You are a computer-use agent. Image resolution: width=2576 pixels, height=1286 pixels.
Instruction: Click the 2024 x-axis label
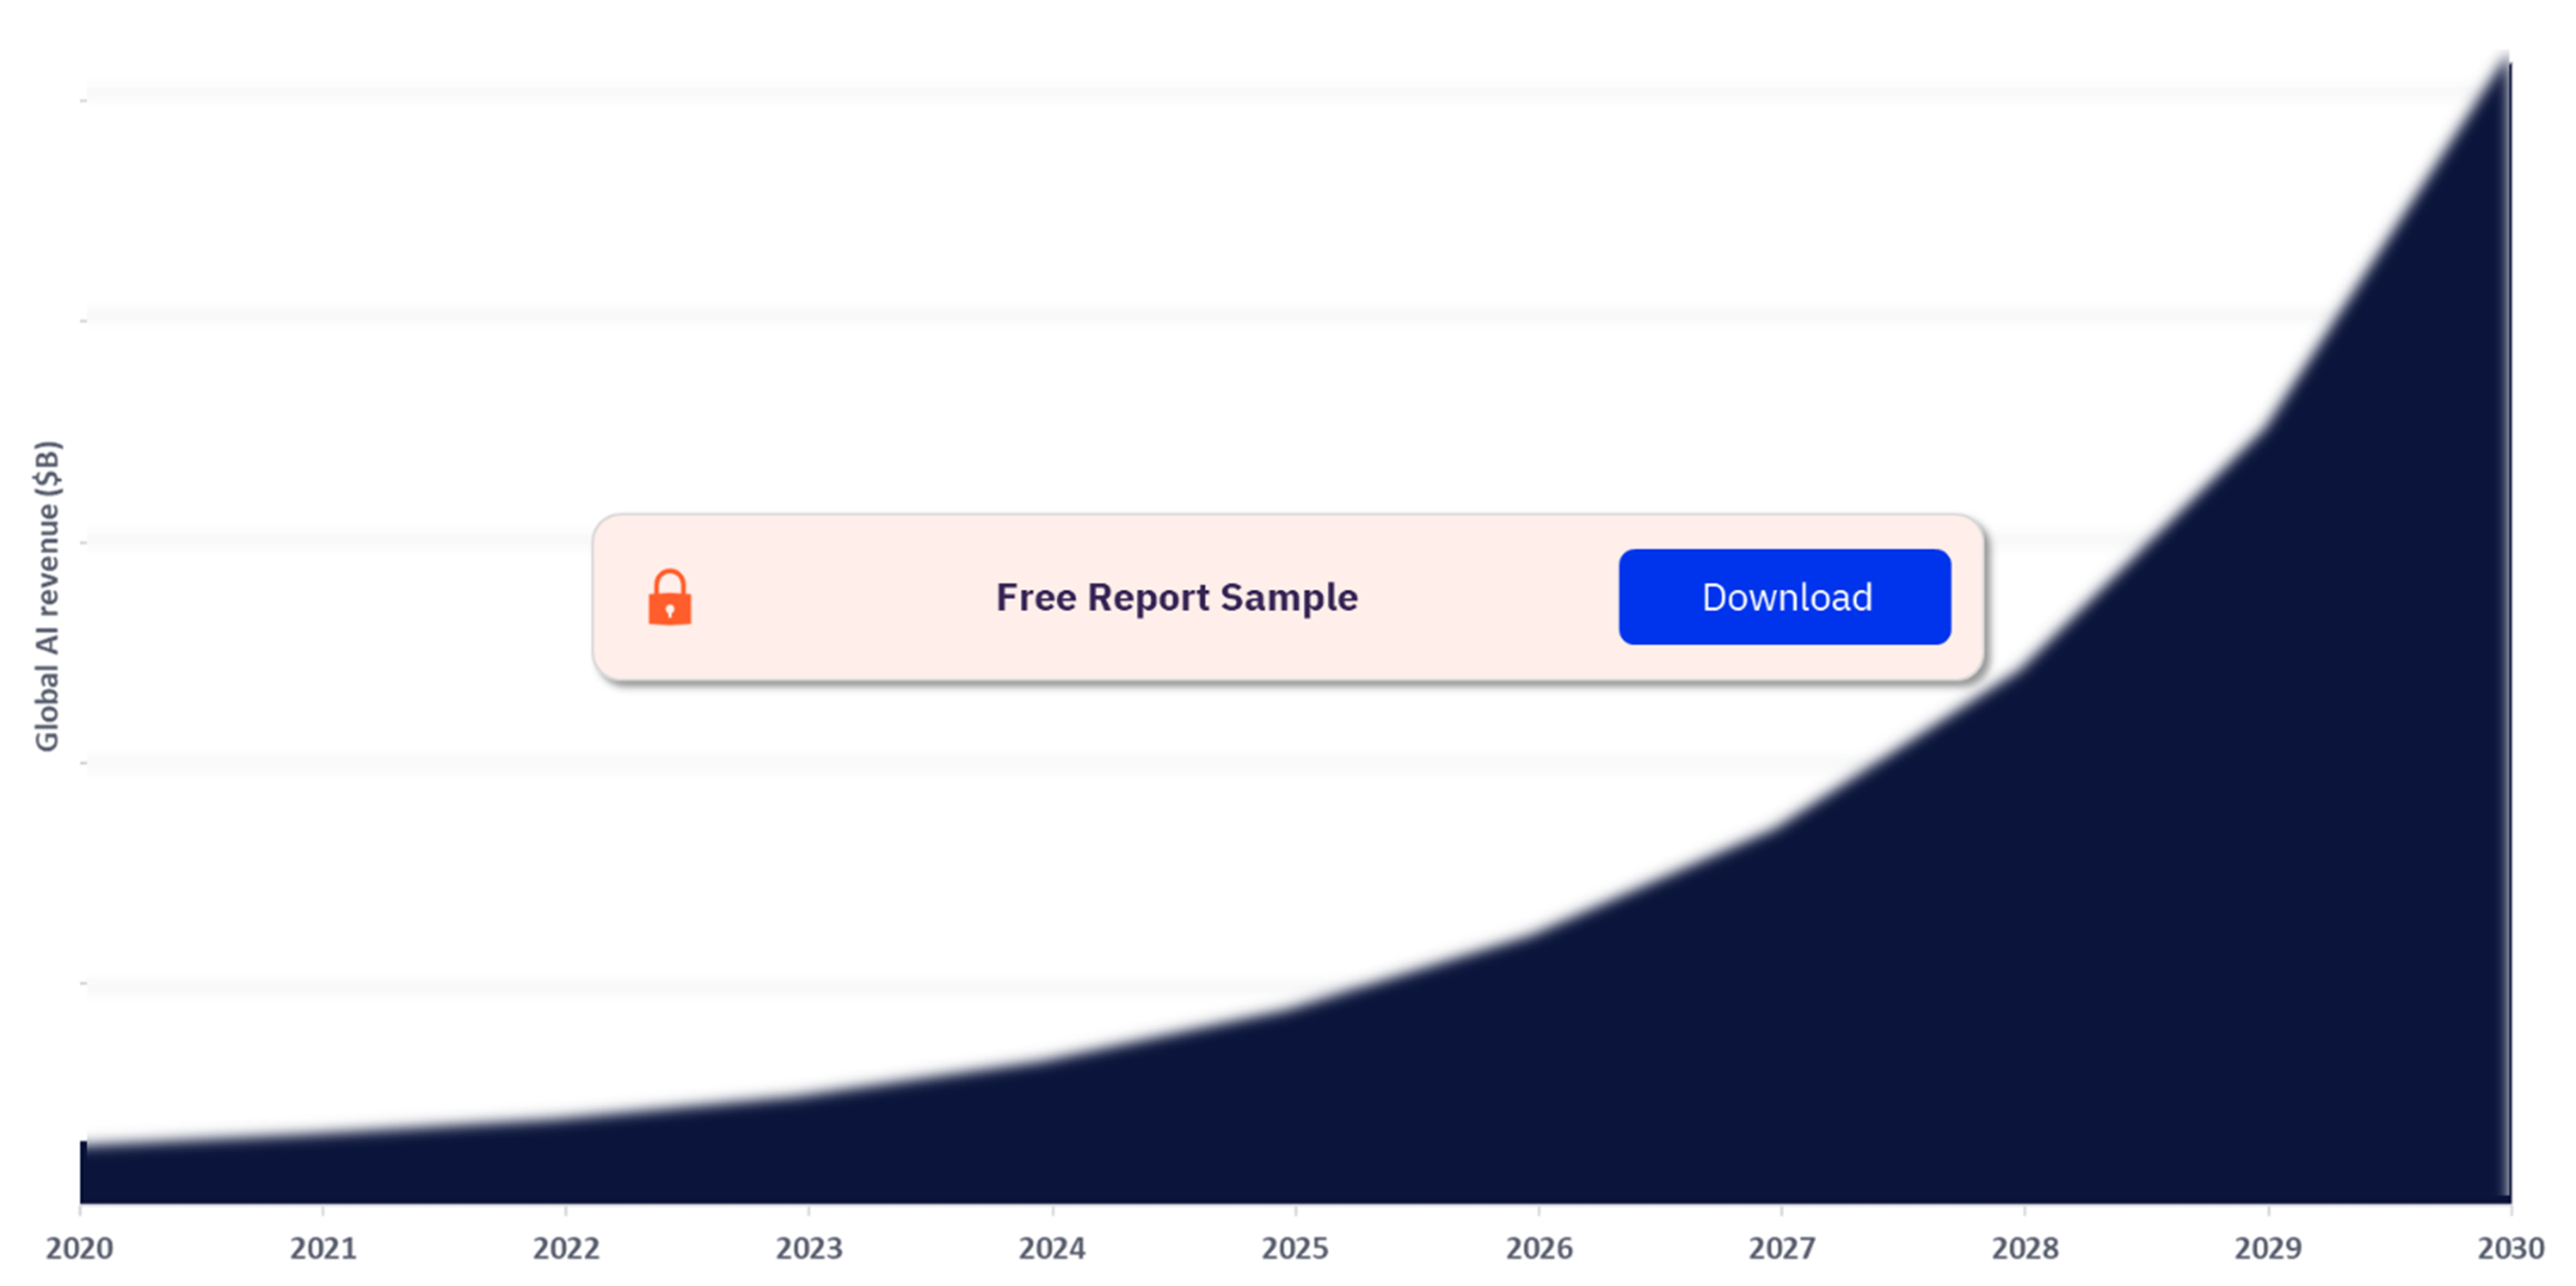1052,1248
